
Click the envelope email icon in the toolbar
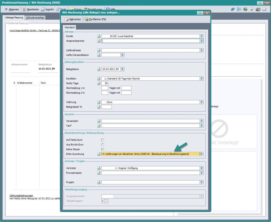[x=264, y=9]
